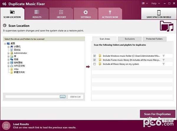Open the Help dropdown menu
The image size is (177, 131).
155,3
